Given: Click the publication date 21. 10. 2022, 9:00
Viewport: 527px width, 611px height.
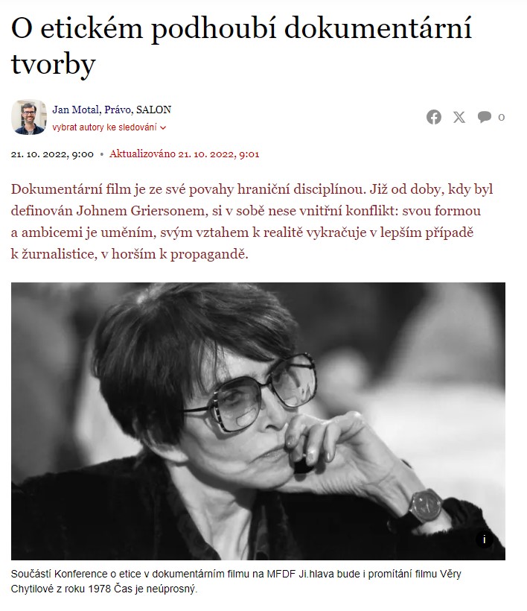Looking at the screenshot, I should tap(52, 154).
